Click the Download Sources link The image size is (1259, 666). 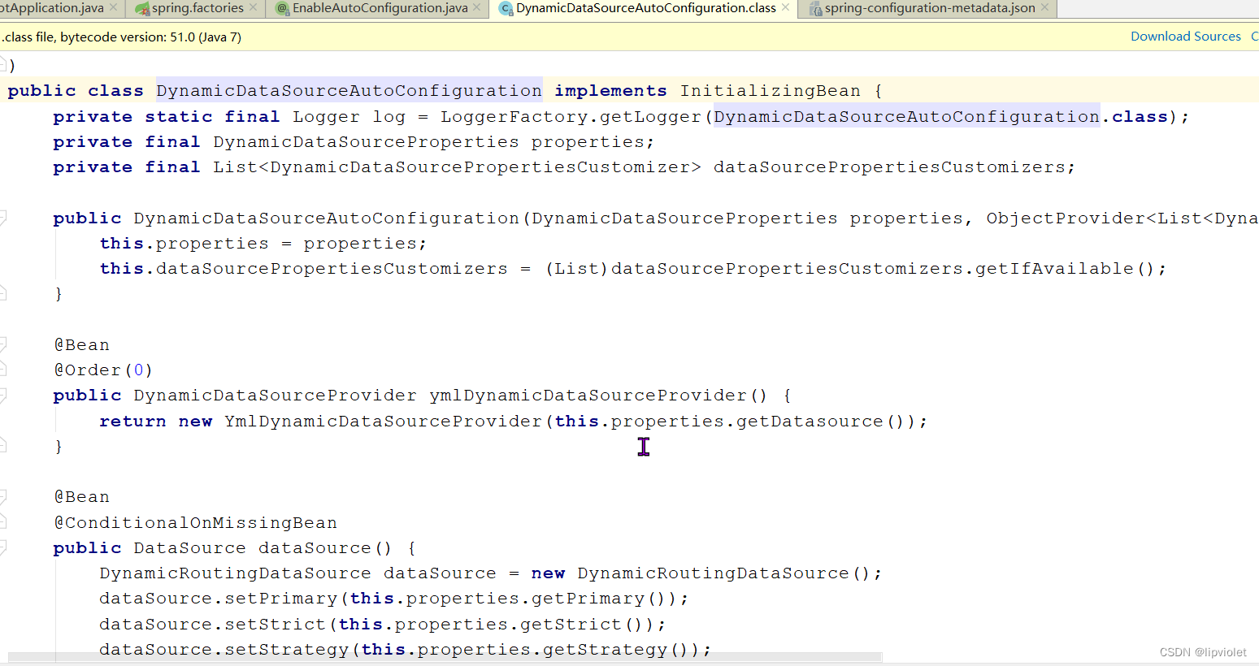(1186, 37)
